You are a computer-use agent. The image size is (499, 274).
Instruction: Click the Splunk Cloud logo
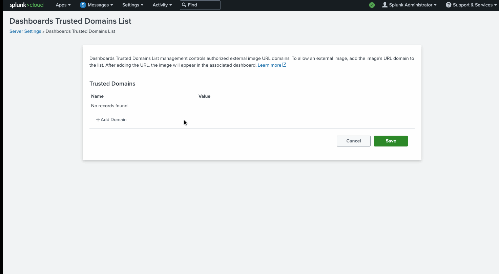click(x=26, y=5)
